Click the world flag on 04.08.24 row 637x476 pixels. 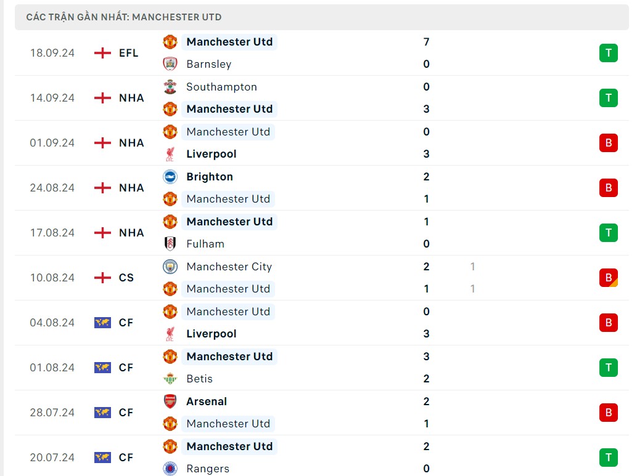tap(102, 323)
